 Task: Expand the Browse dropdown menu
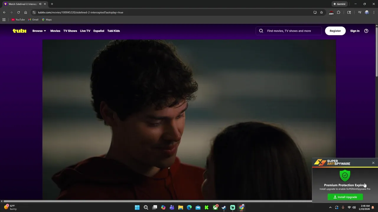[x=39, y=31]
